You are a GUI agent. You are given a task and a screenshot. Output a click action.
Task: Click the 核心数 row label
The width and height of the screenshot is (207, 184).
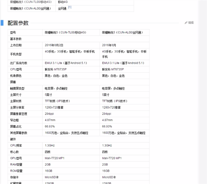(x=14, y=152)
